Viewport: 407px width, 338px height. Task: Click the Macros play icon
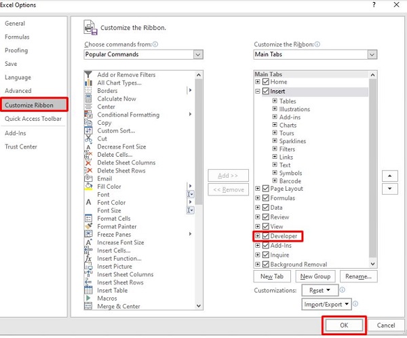coord(88,298)
